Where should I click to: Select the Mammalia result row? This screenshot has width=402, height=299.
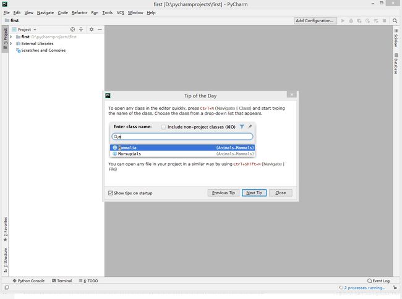tap(182, 148)
